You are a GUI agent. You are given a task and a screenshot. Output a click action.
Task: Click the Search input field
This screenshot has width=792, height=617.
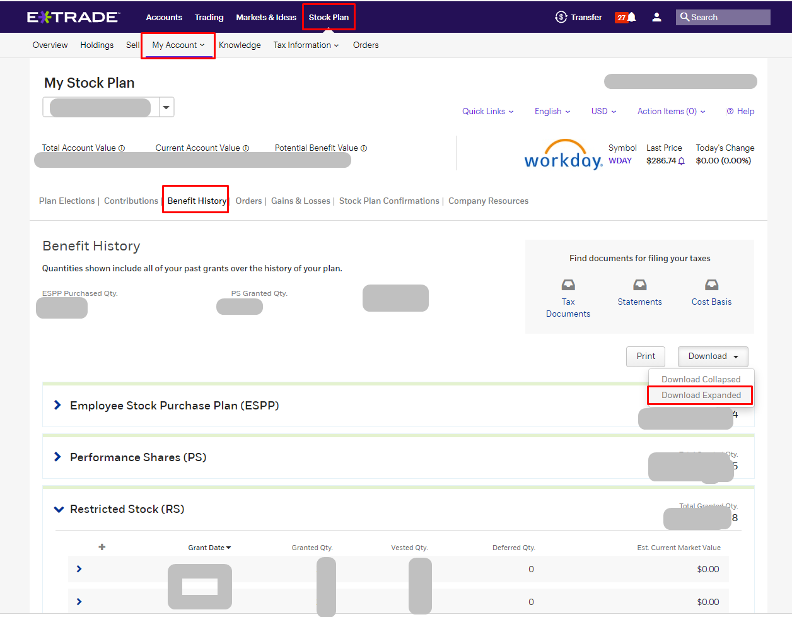(x=723, y=17)
